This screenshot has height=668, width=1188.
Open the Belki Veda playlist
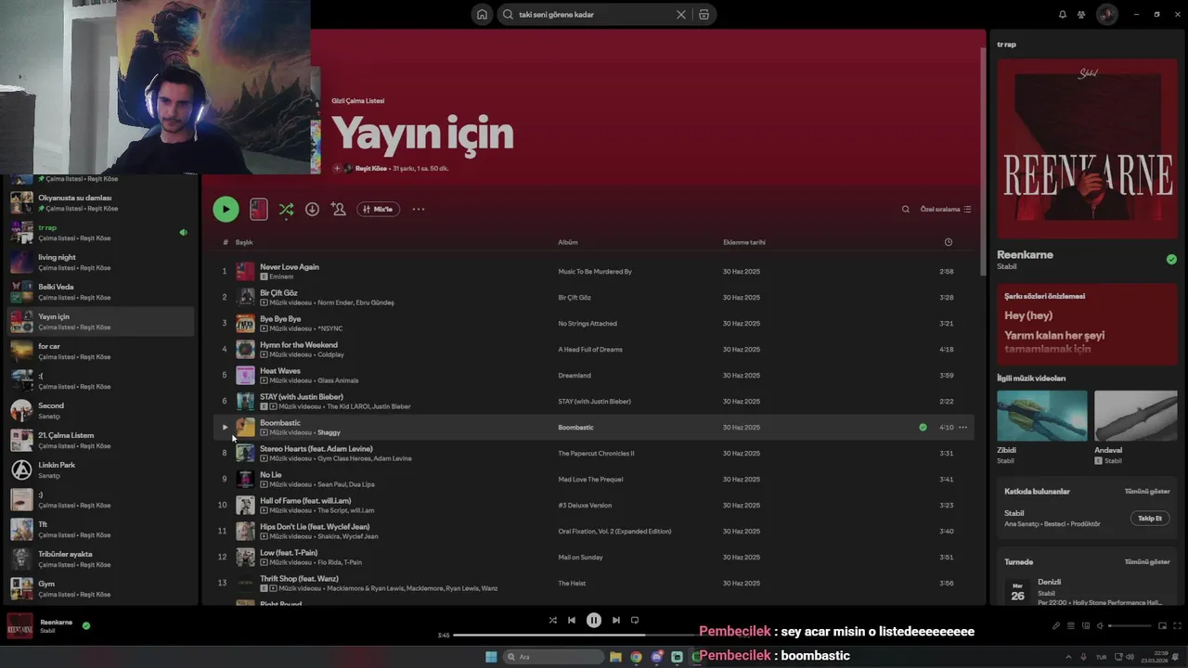coord(100,291)
